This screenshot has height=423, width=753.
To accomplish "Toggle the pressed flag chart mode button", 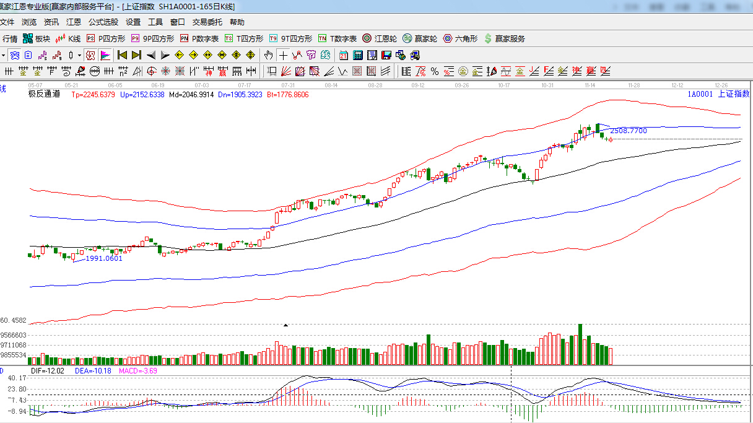I will [x=105, y=55].
